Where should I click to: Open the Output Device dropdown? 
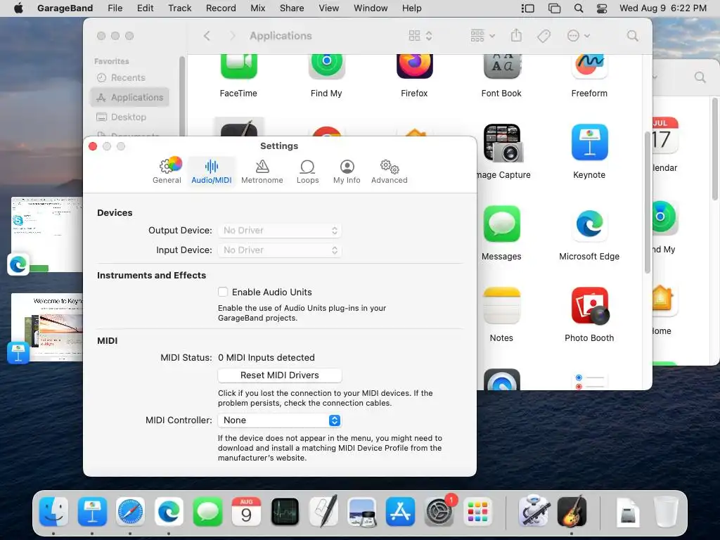tap(280, 231)
